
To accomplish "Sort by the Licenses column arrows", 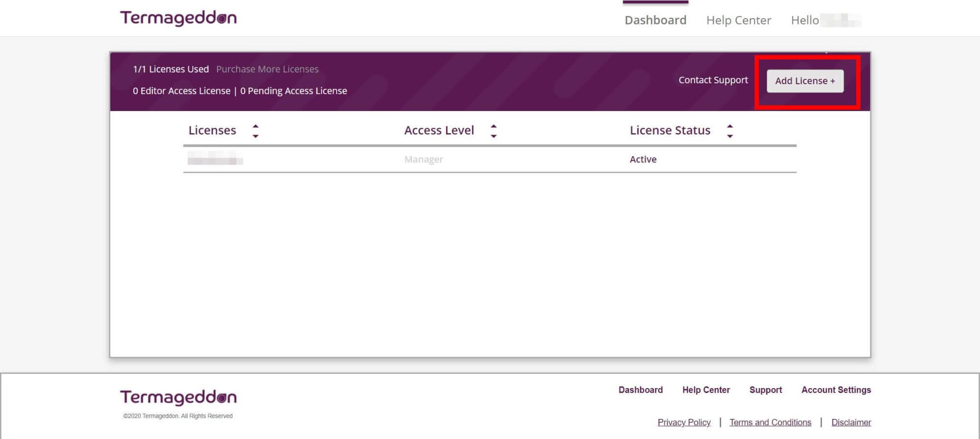I will [x=255, y=131].
